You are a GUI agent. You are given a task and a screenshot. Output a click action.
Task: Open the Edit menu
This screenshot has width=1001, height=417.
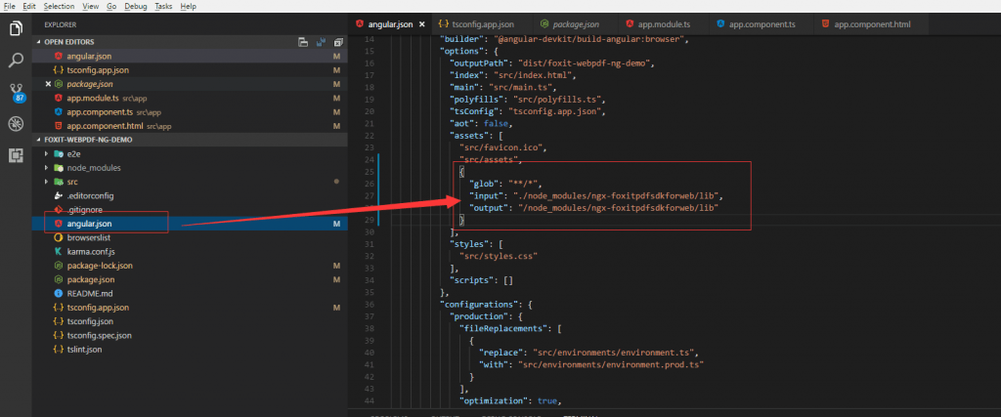point(28,6)
